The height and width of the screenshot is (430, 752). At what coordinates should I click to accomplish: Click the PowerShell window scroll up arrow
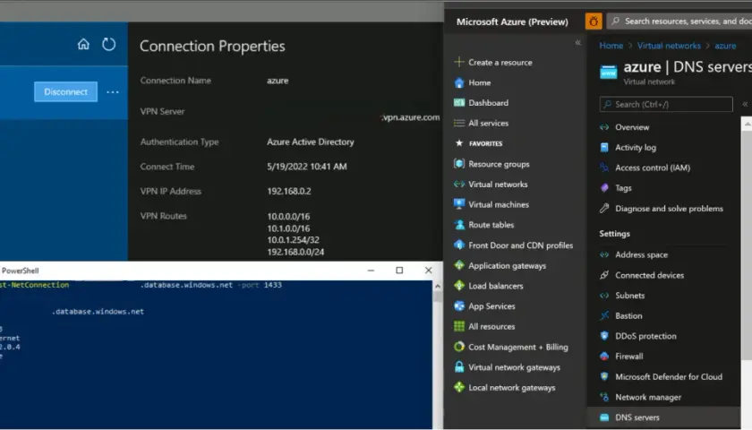(x=438, y=286)
